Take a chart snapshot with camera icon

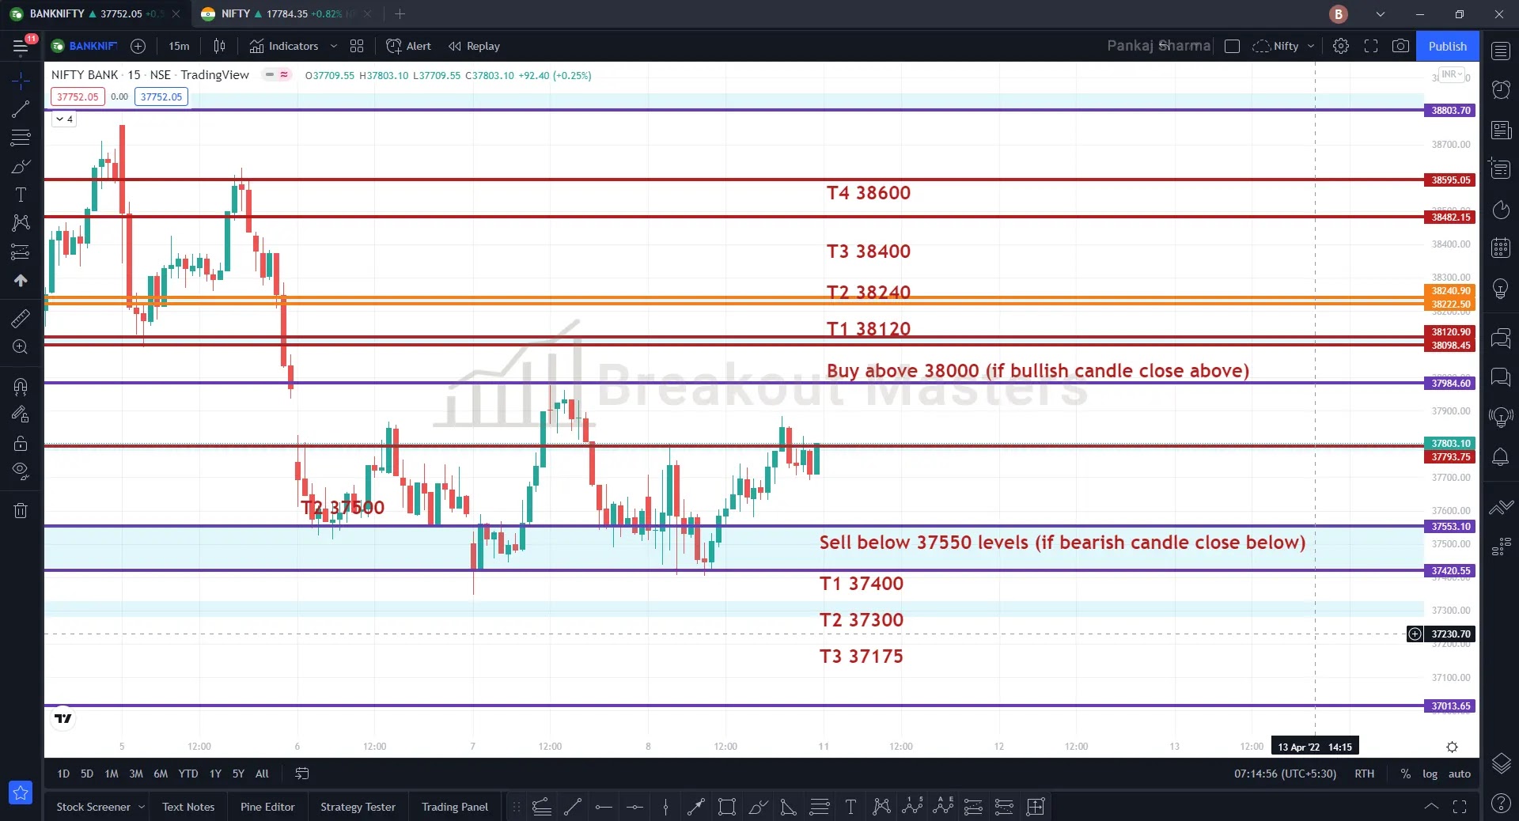click(x=1400, y=46)
